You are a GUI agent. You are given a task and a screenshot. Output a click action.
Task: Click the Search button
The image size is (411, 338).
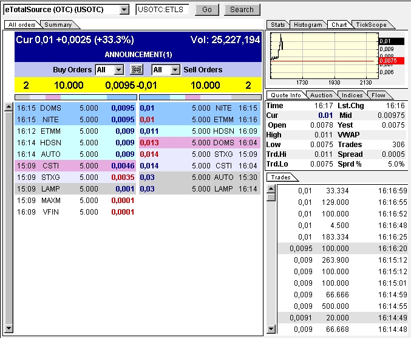tap(242, 10)
